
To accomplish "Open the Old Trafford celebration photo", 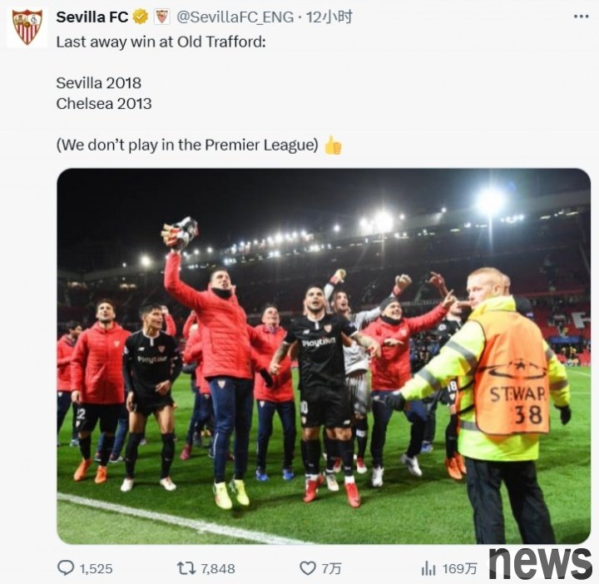I will (324, 356).
